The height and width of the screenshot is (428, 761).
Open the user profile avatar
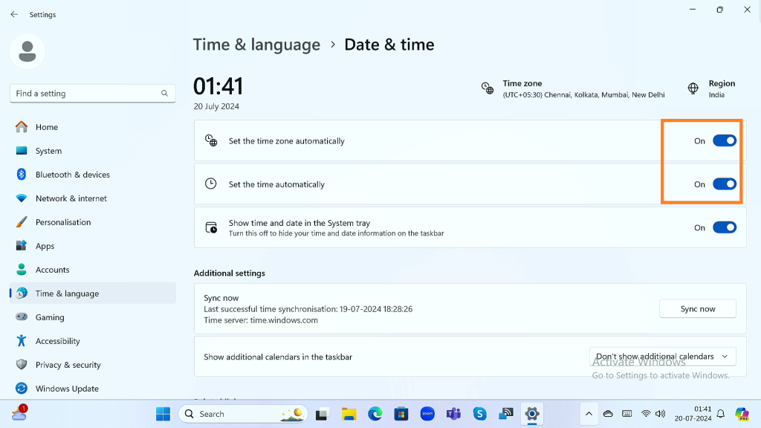pos(27,51)
